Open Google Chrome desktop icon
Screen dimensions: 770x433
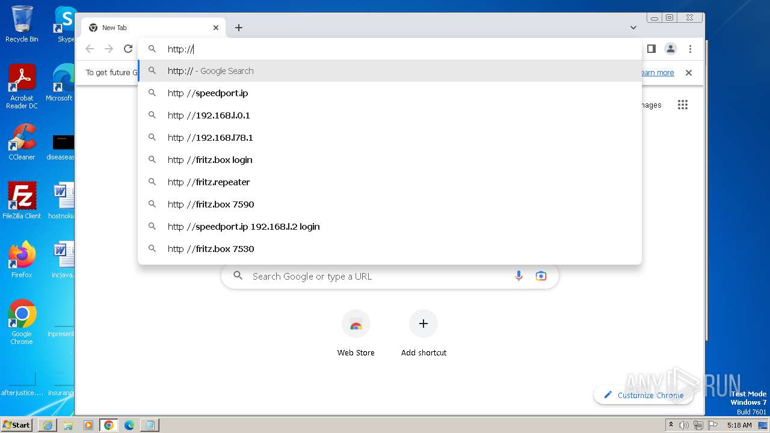[x=22, y=322]
